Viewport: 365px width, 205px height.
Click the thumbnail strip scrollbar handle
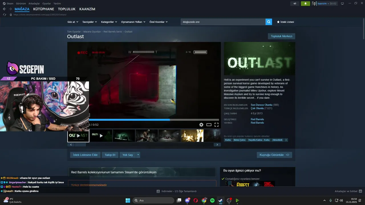(80, 145)
